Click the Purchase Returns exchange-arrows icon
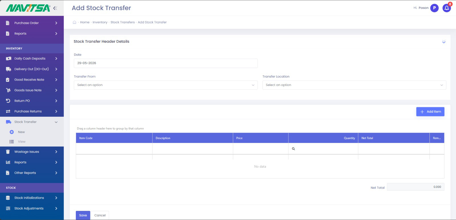Image resolution: width=456 pixels, height=220 pixels. (x=8, y=111)
